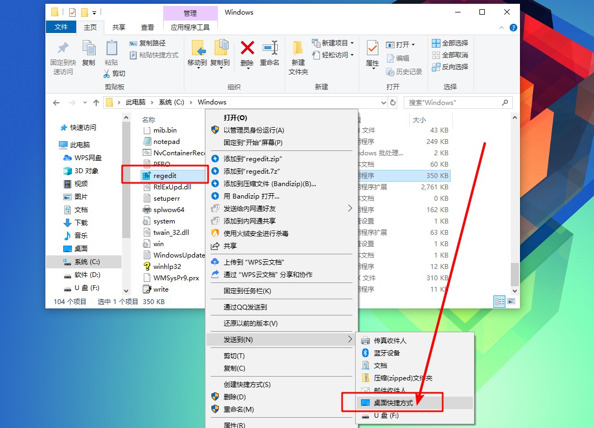Click the Move To ribbon icon
The image size is (594, 428).
click(x=197, y=53)
